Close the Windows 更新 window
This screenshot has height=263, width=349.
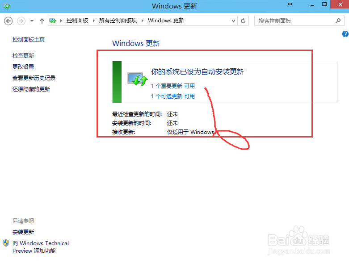tap(340, 4)
